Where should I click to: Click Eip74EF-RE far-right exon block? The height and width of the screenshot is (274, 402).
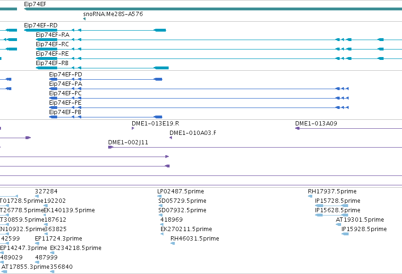381,58
